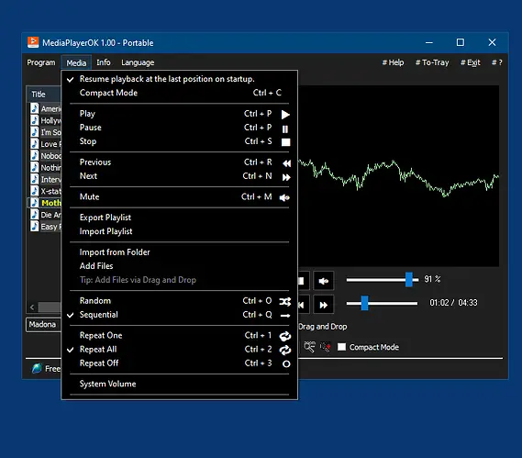
Task: Click the shuffle icon next to Random
Action: coord(285,301)
